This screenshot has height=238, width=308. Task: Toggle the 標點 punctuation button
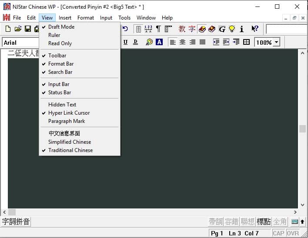264,222
